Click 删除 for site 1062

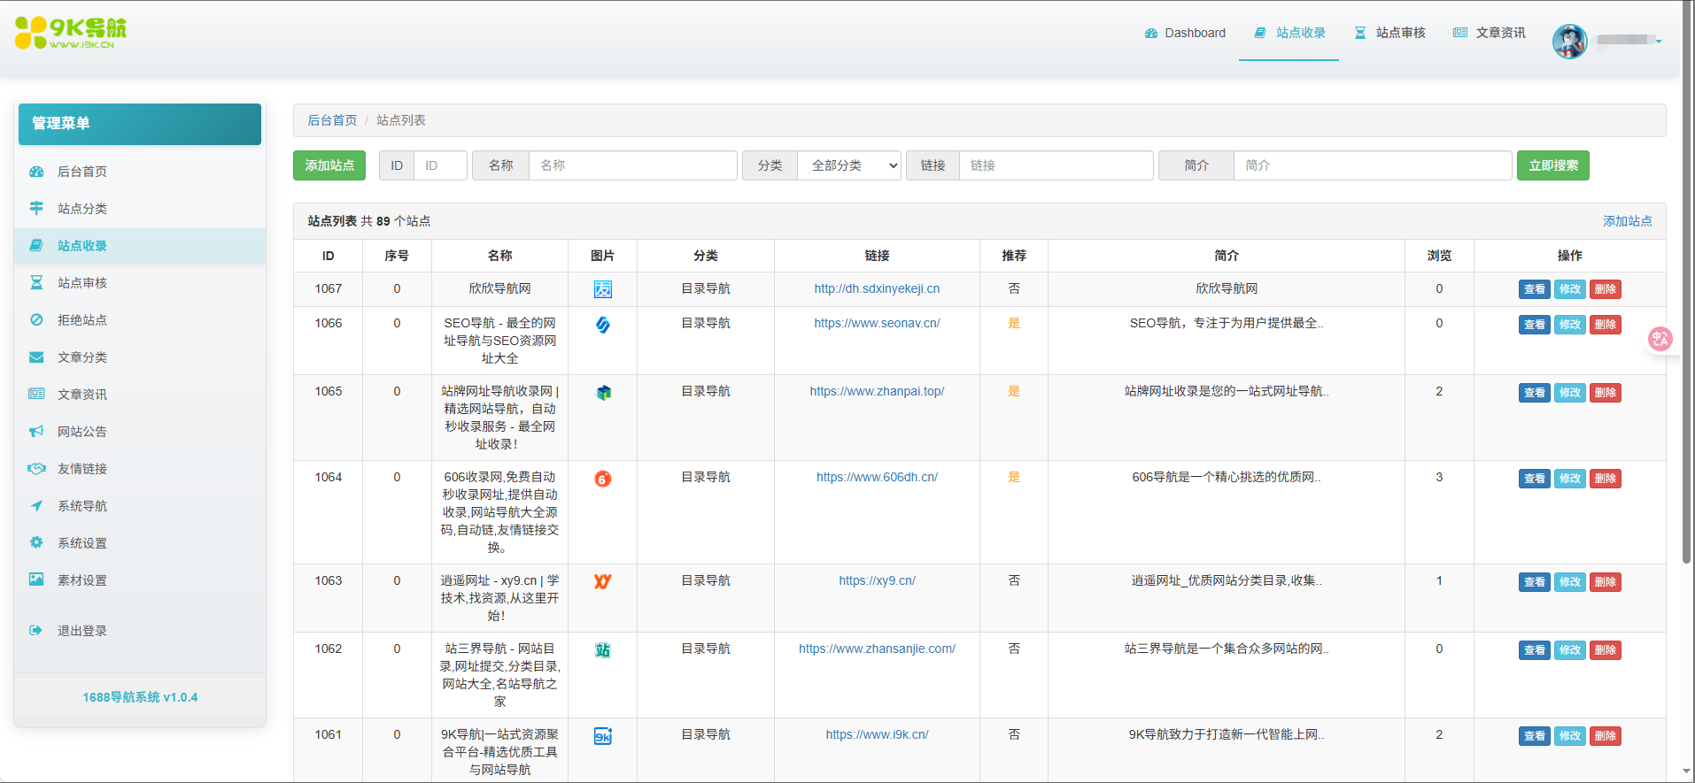(x=1606, y=650)
